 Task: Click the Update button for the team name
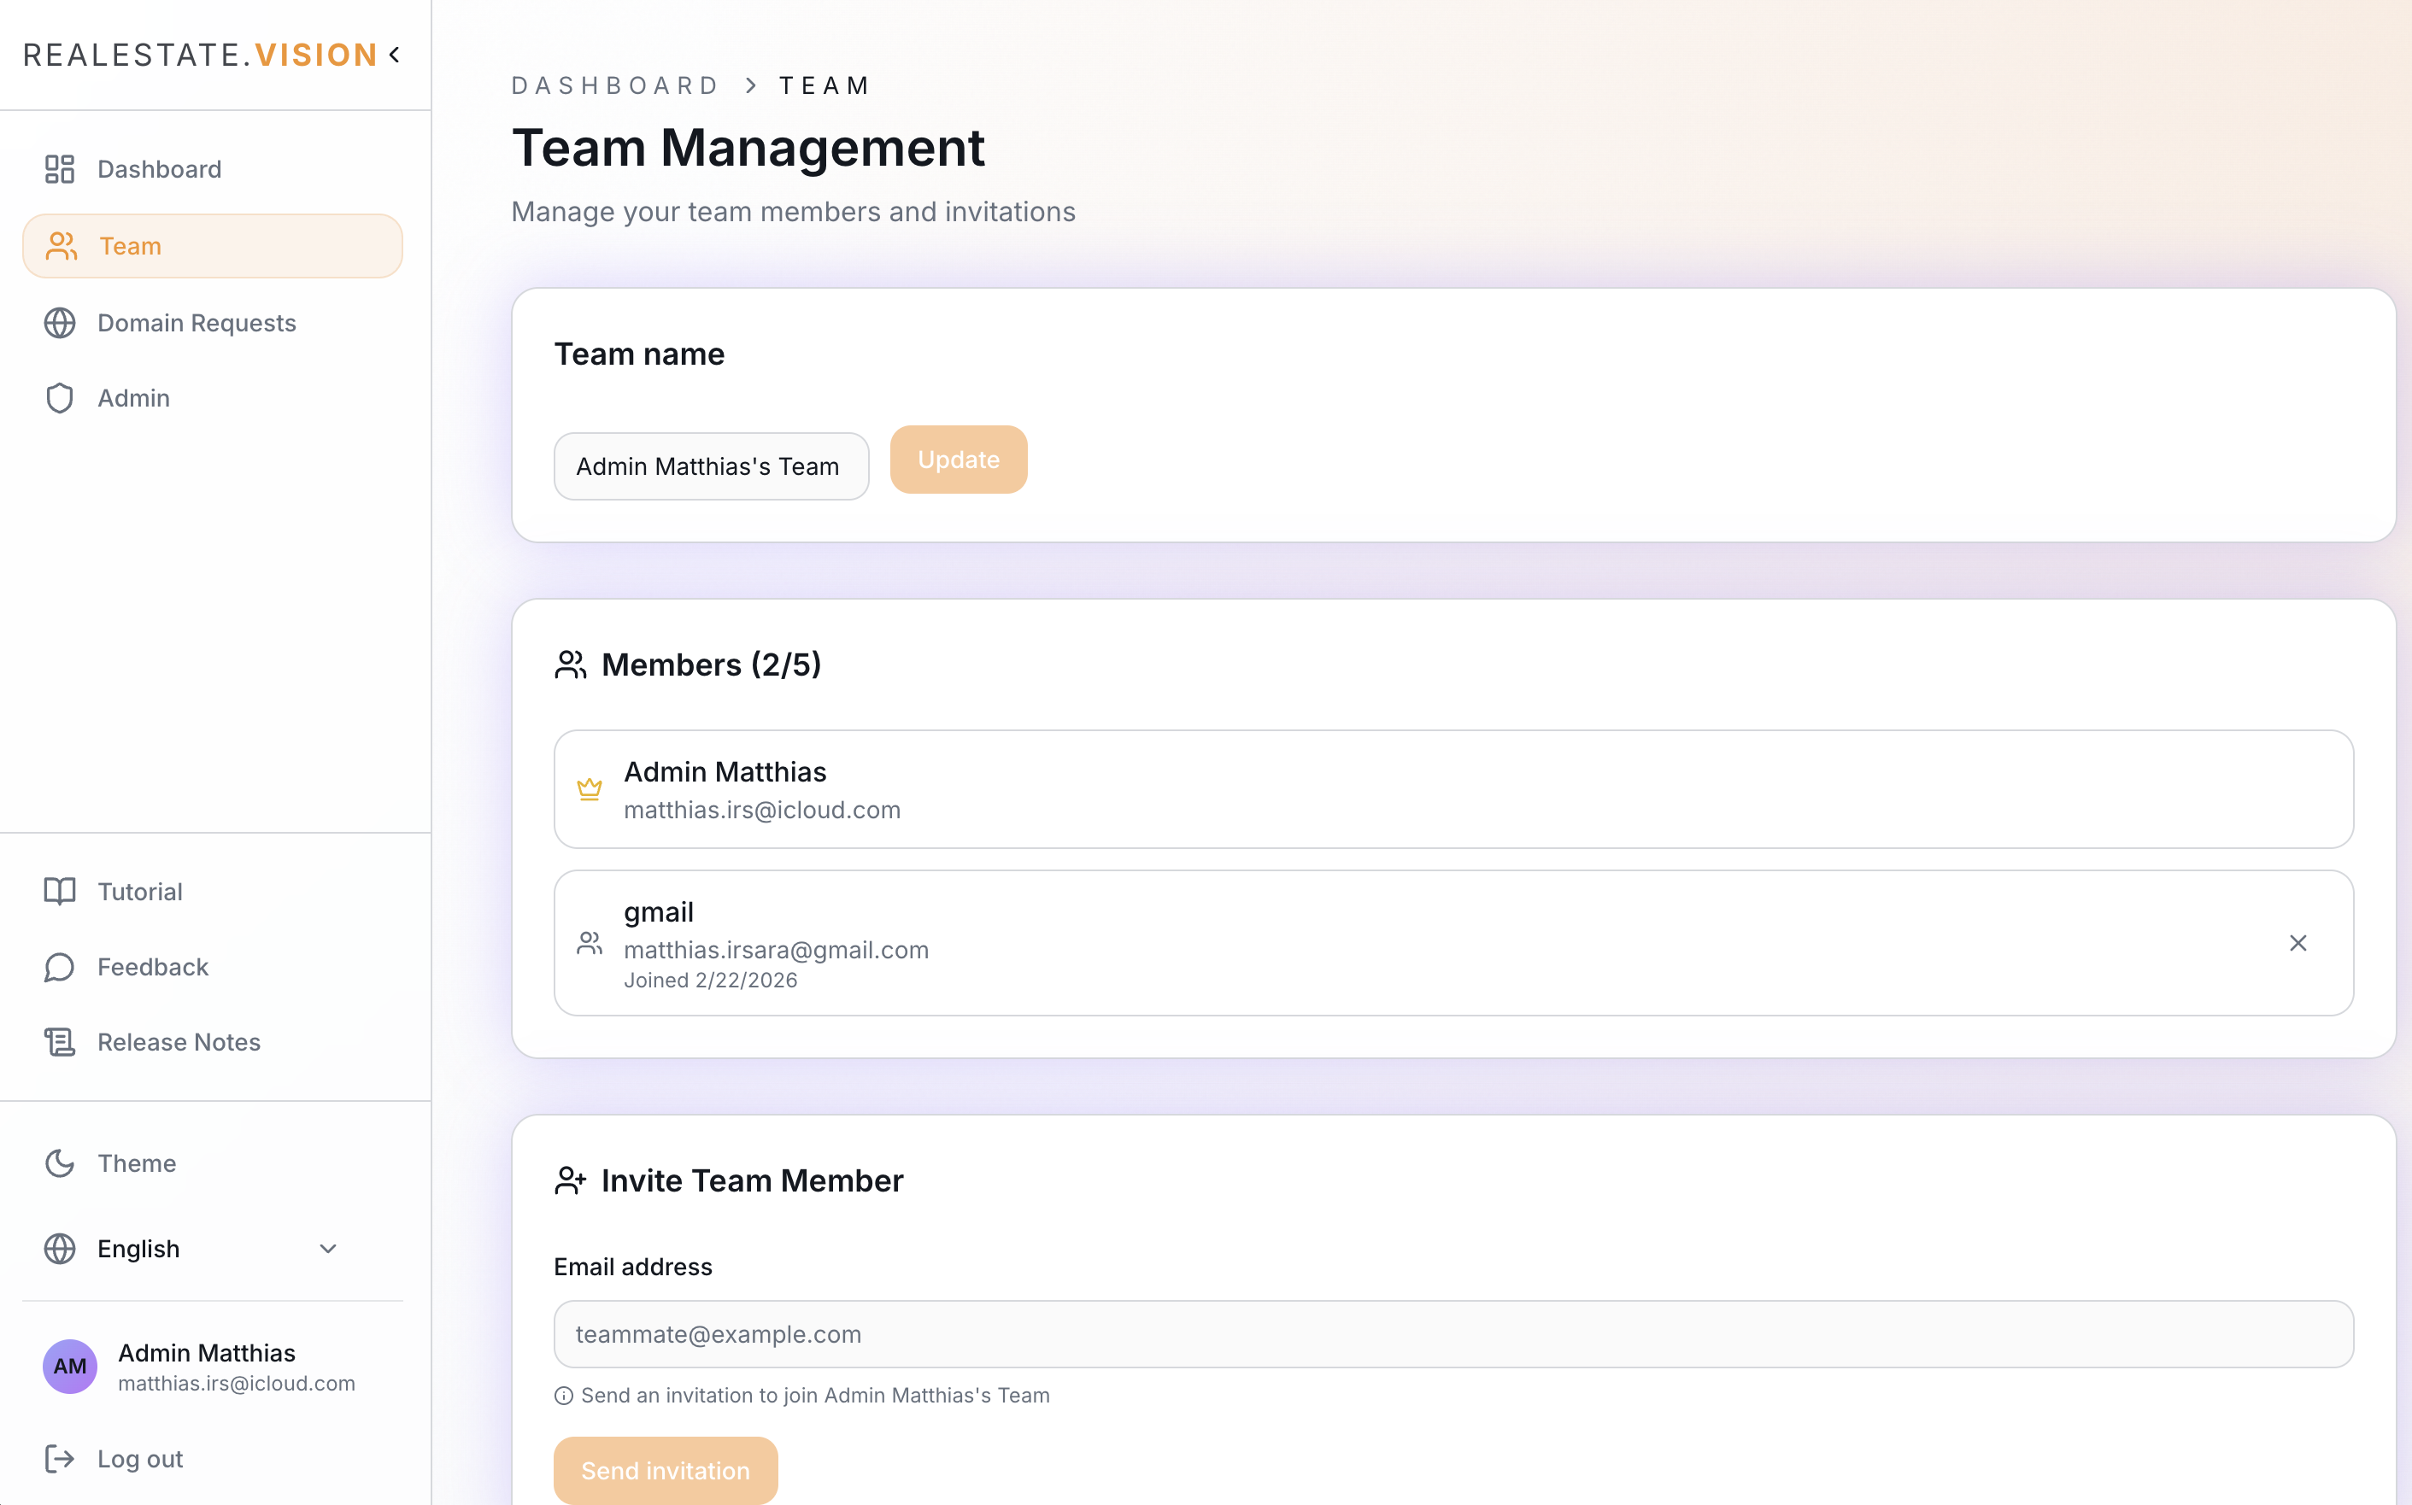(958, 459)
